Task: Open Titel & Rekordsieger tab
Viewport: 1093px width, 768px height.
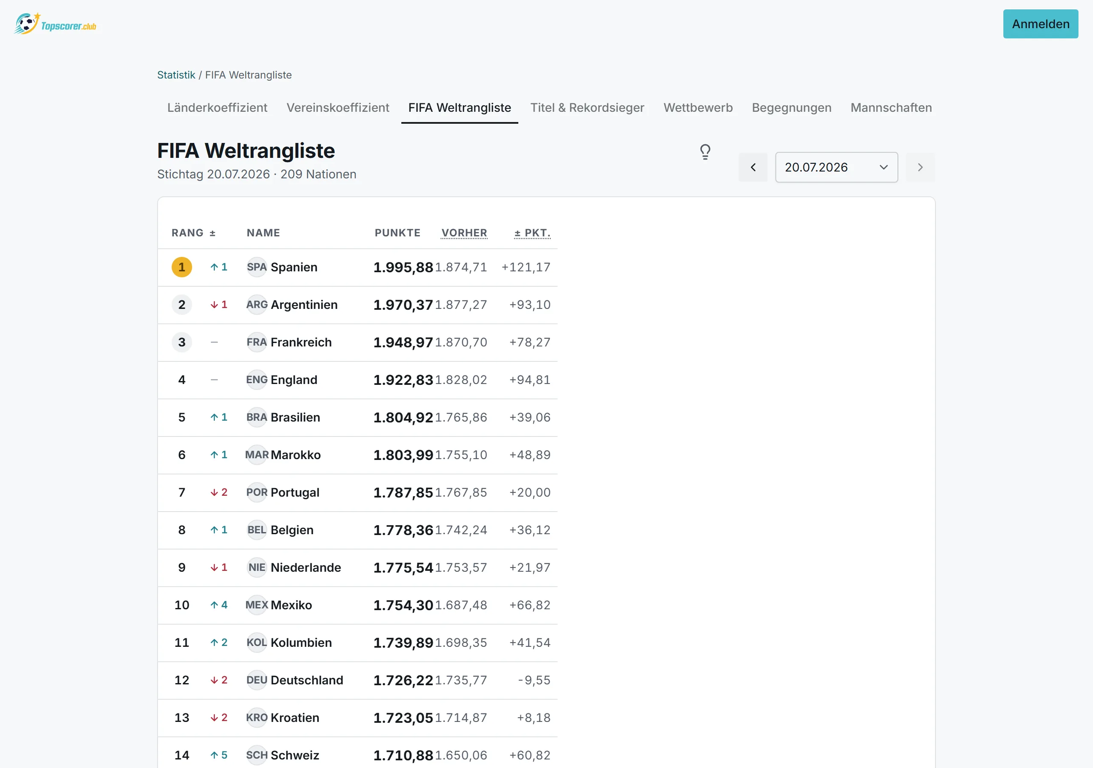Action: (587, 108)
